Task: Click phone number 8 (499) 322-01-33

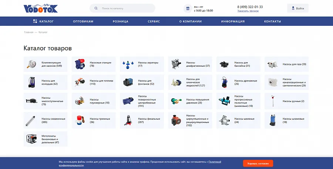Action: (250, 7)
